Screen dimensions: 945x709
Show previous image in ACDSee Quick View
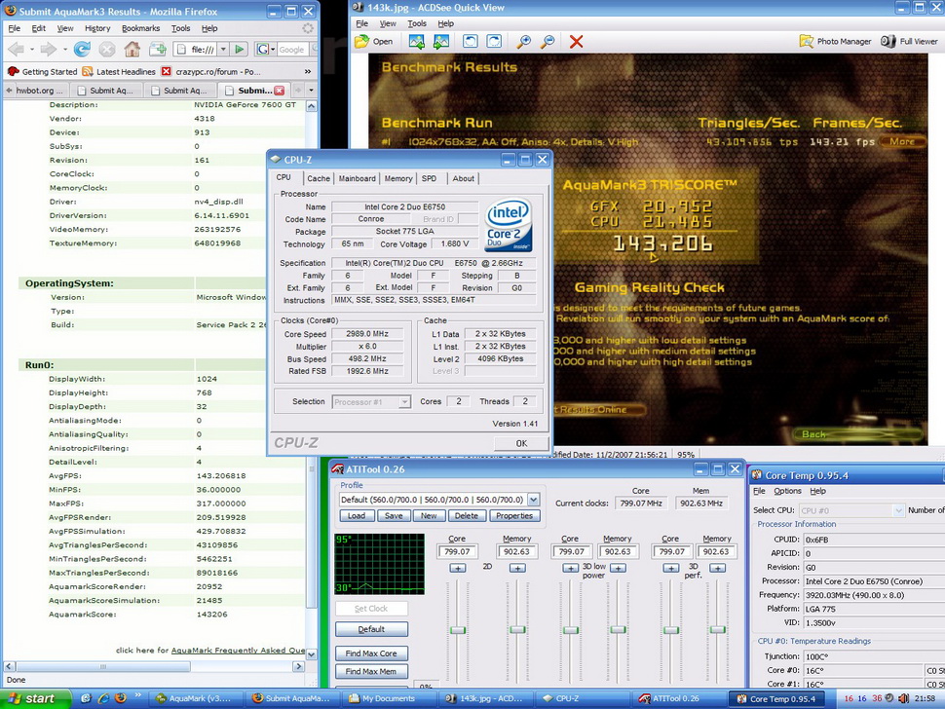[x=416, y=42]
